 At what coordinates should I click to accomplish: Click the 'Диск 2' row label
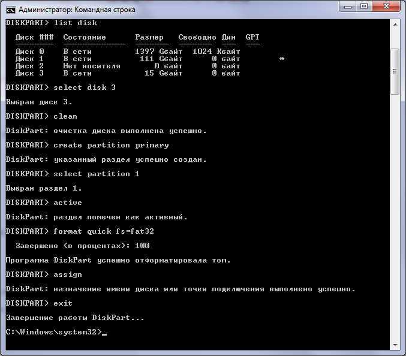29,66
